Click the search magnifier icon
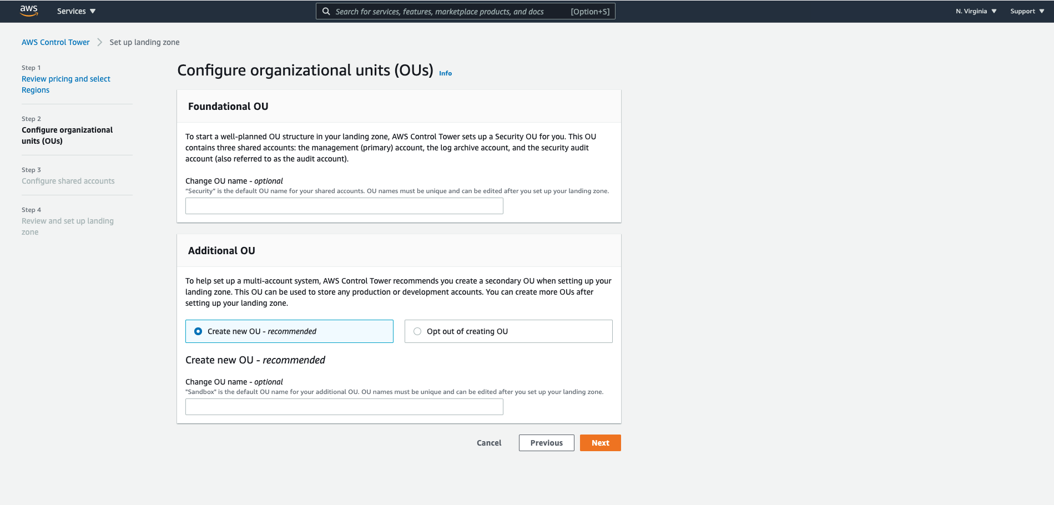This screenshot has height=505, width=1054. tap(326, 11)
